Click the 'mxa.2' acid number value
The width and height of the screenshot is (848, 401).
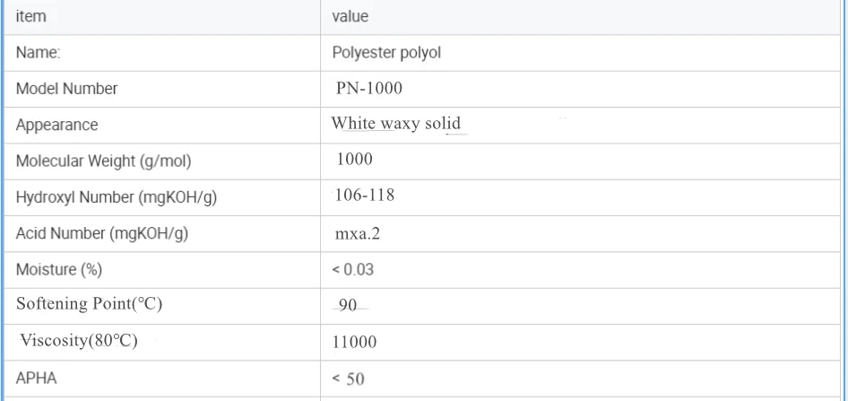[x=359, y=234]
